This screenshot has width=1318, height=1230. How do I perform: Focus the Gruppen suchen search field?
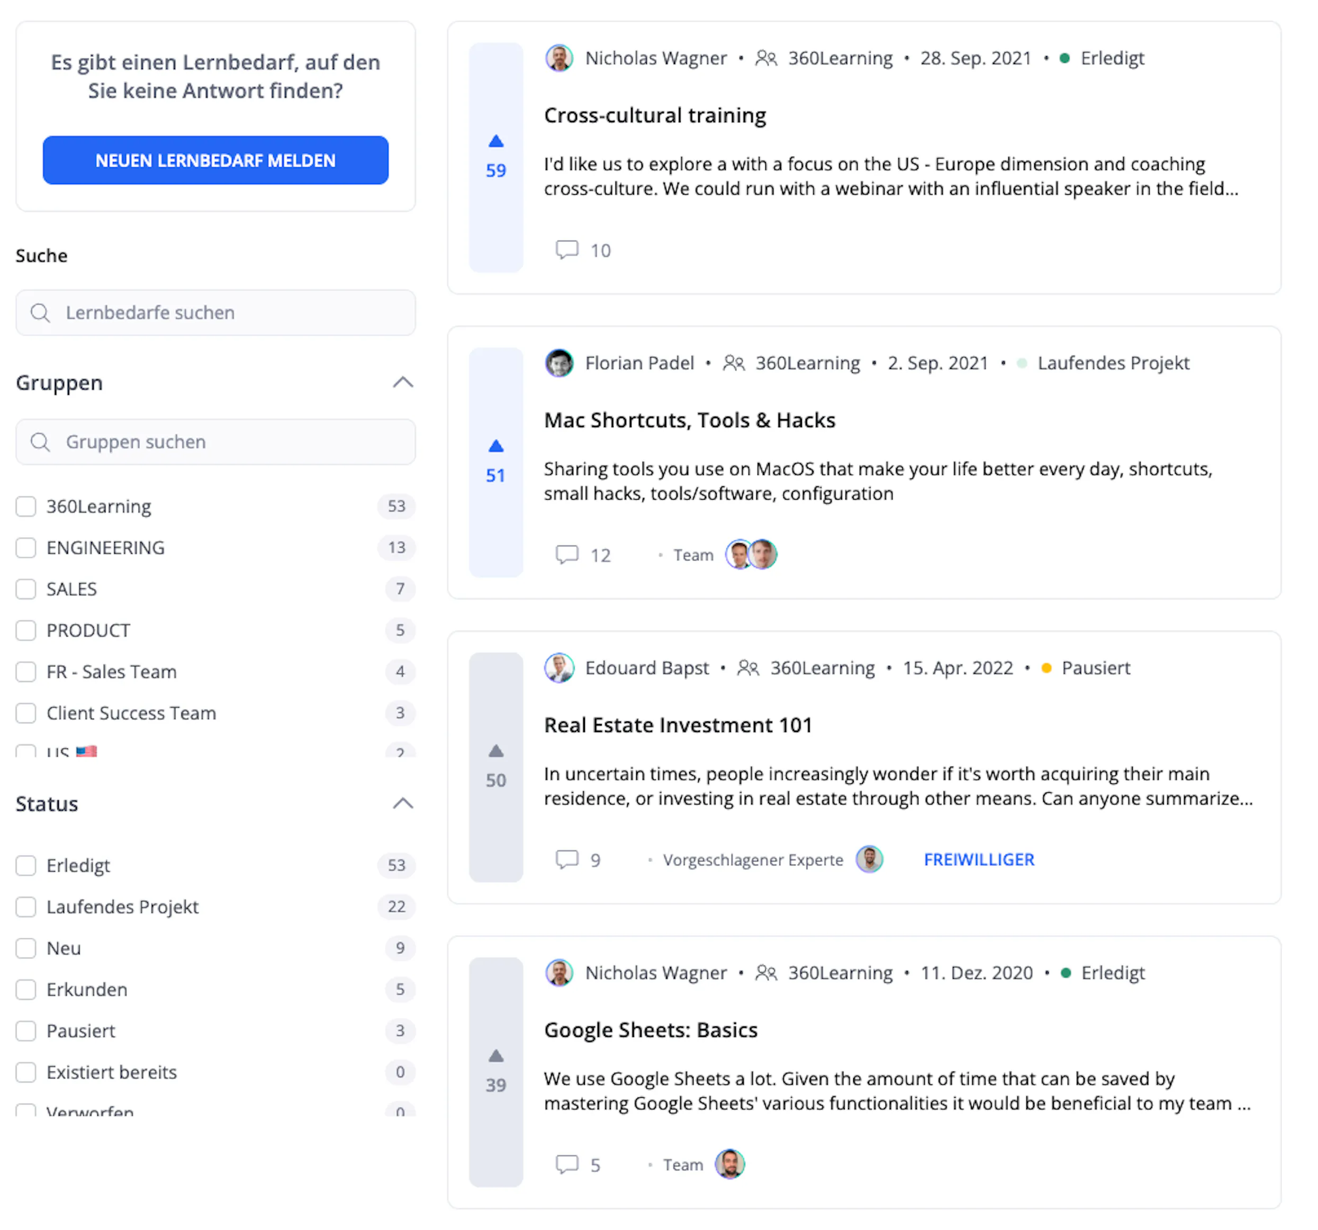click(x=215, y=441)
